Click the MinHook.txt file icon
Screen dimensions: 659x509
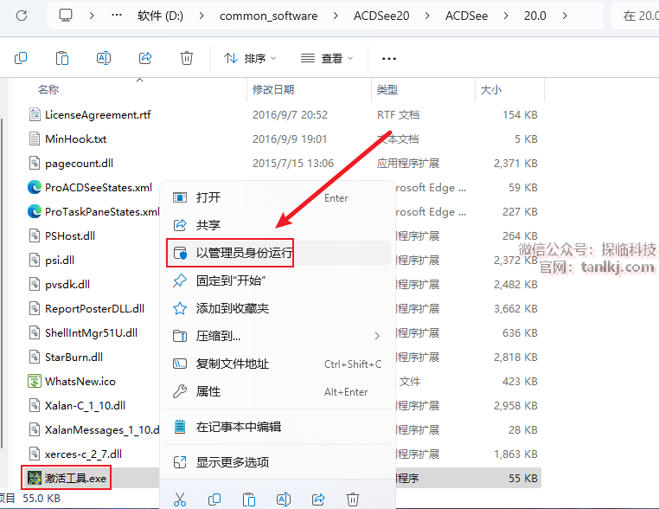tap(35, 139)
